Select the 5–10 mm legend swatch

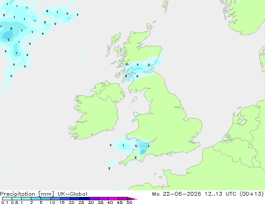[46, 199]
